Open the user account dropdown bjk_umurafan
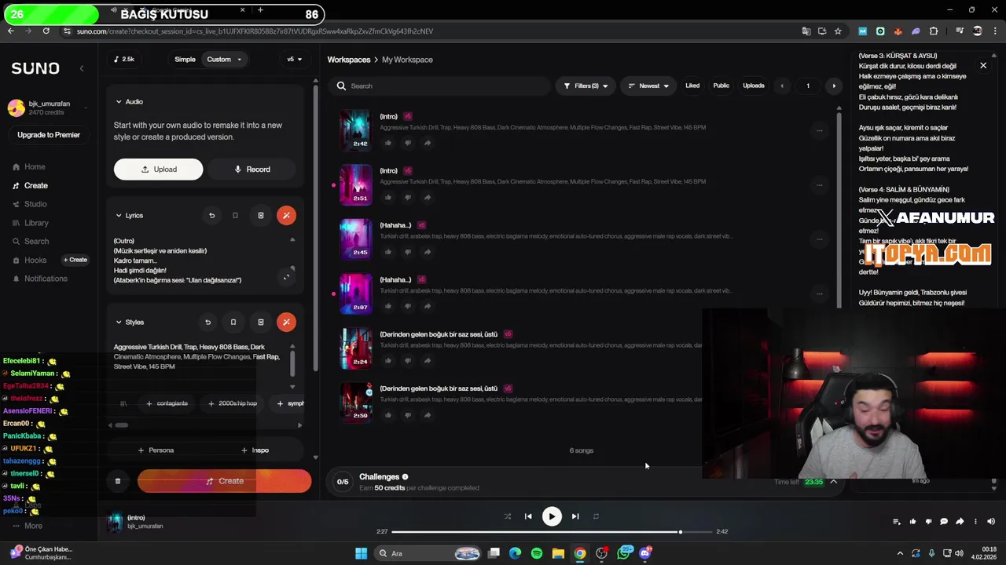1006x565 pixels. coord(49,108)
